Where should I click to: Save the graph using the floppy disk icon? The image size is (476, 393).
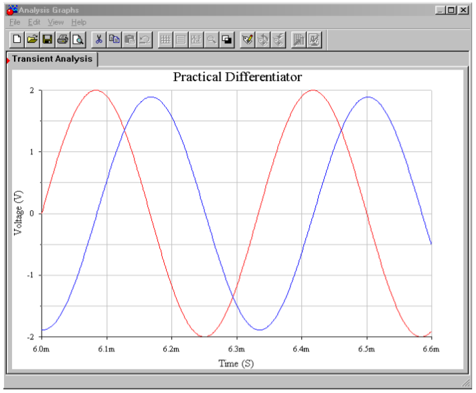pyautogui.click(x=48, y=40)
